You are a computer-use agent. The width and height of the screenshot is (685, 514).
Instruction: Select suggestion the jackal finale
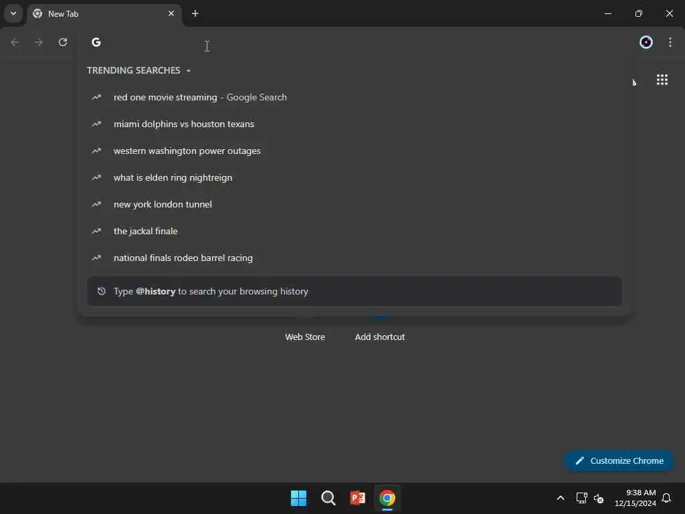[x=355, y=231]
